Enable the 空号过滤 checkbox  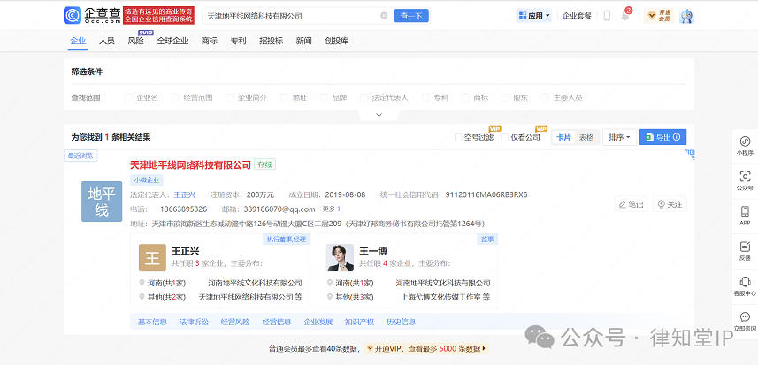(x=458, y=138)
